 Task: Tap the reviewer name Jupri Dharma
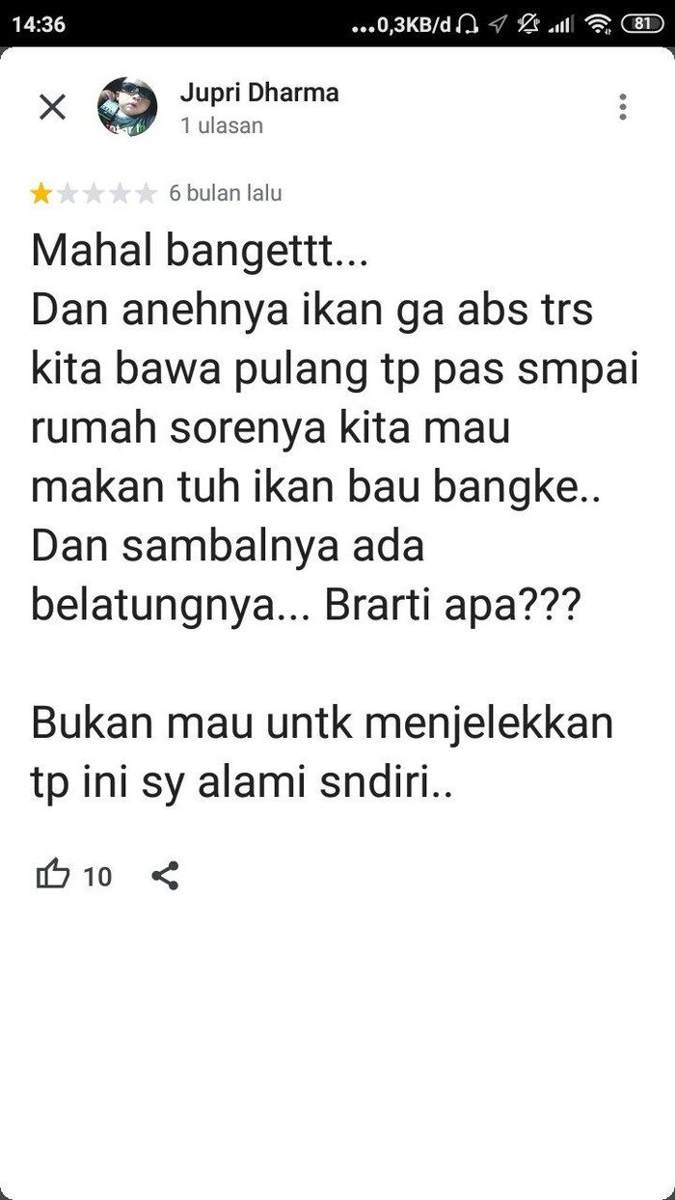click(x=259, y=94)
